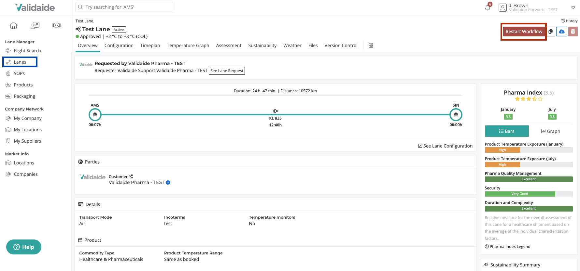Click the July 3.5 score badge
Viewport: 580px width, 271px height.
pos(552,117)
